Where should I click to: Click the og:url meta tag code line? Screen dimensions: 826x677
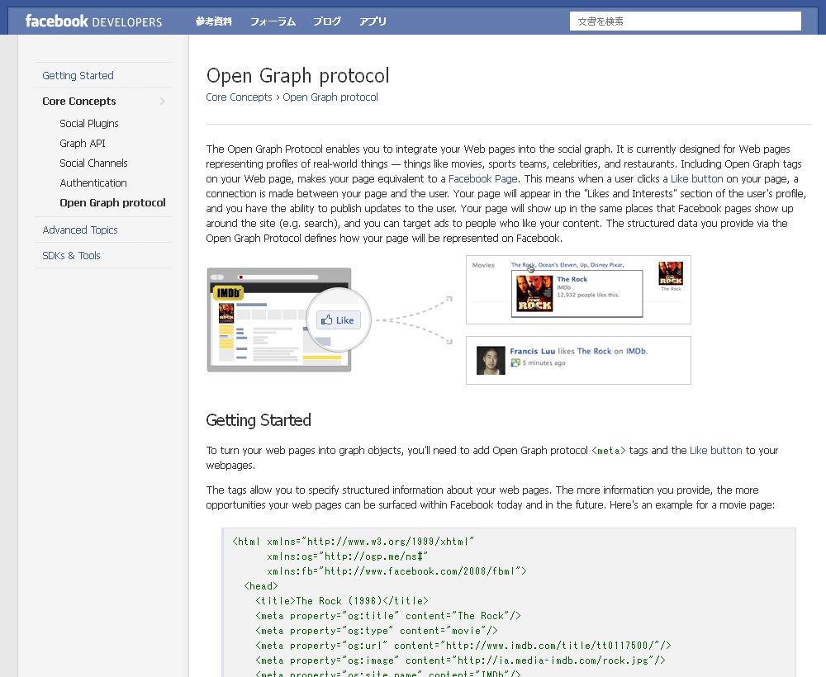(x=463, y=646)
